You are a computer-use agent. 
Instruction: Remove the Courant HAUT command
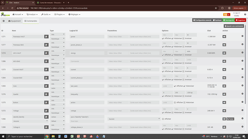tap(242, 69)
